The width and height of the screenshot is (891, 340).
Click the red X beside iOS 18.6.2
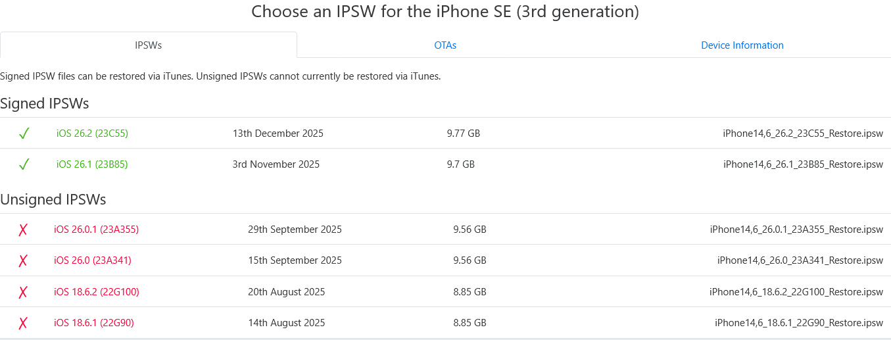[23, 292]
